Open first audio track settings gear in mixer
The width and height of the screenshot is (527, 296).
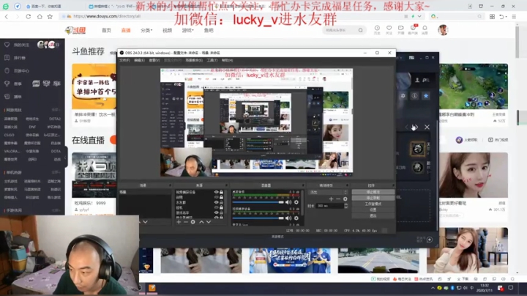point(296,202)
